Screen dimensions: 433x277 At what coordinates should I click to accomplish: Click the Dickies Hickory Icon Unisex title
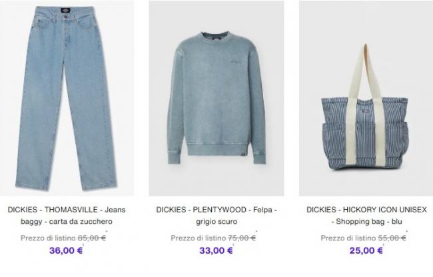tap(366, 216)
